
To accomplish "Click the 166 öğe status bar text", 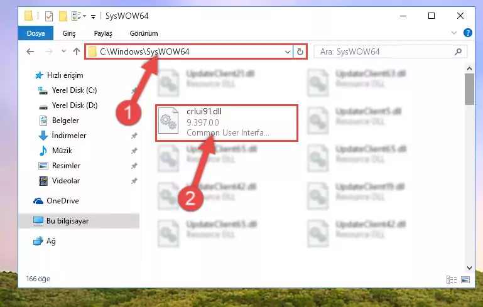I will point(38,279).
